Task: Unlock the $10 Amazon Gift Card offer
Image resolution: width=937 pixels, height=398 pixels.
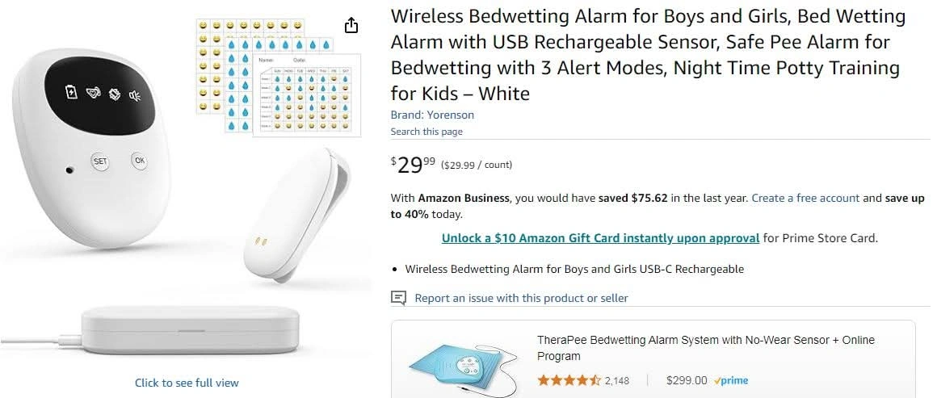Action: [600, 238]
